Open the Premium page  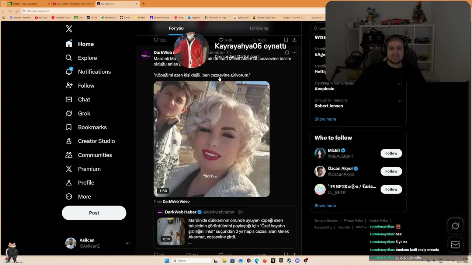point(83,169)
